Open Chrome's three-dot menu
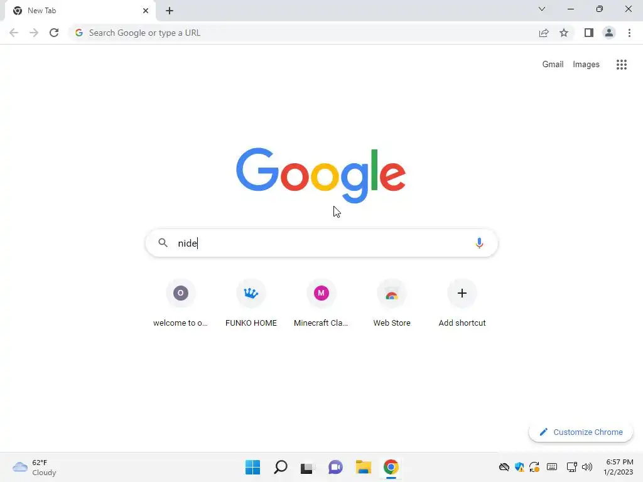 629,33
